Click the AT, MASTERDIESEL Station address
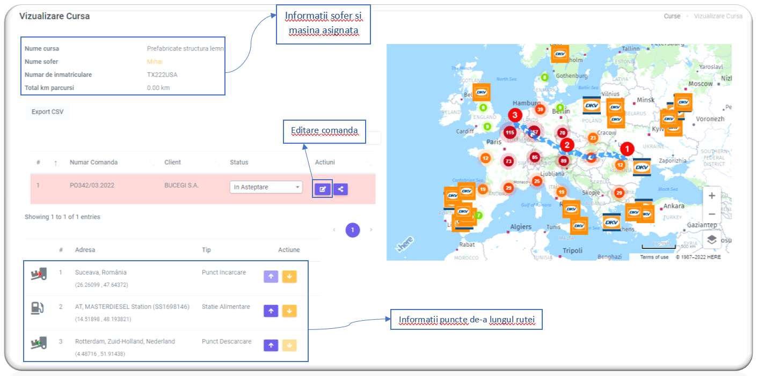This screenshot has height=376, width=757. coord(132,307)
